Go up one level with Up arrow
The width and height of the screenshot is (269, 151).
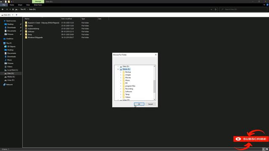coord(13,9)
